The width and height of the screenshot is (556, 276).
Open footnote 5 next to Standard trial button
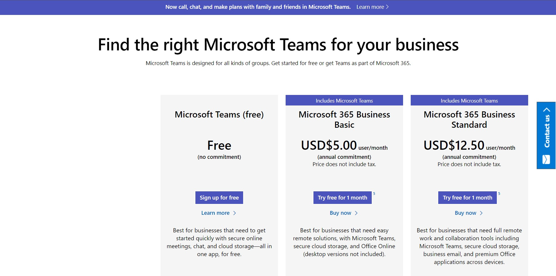[x=499, y=193]
